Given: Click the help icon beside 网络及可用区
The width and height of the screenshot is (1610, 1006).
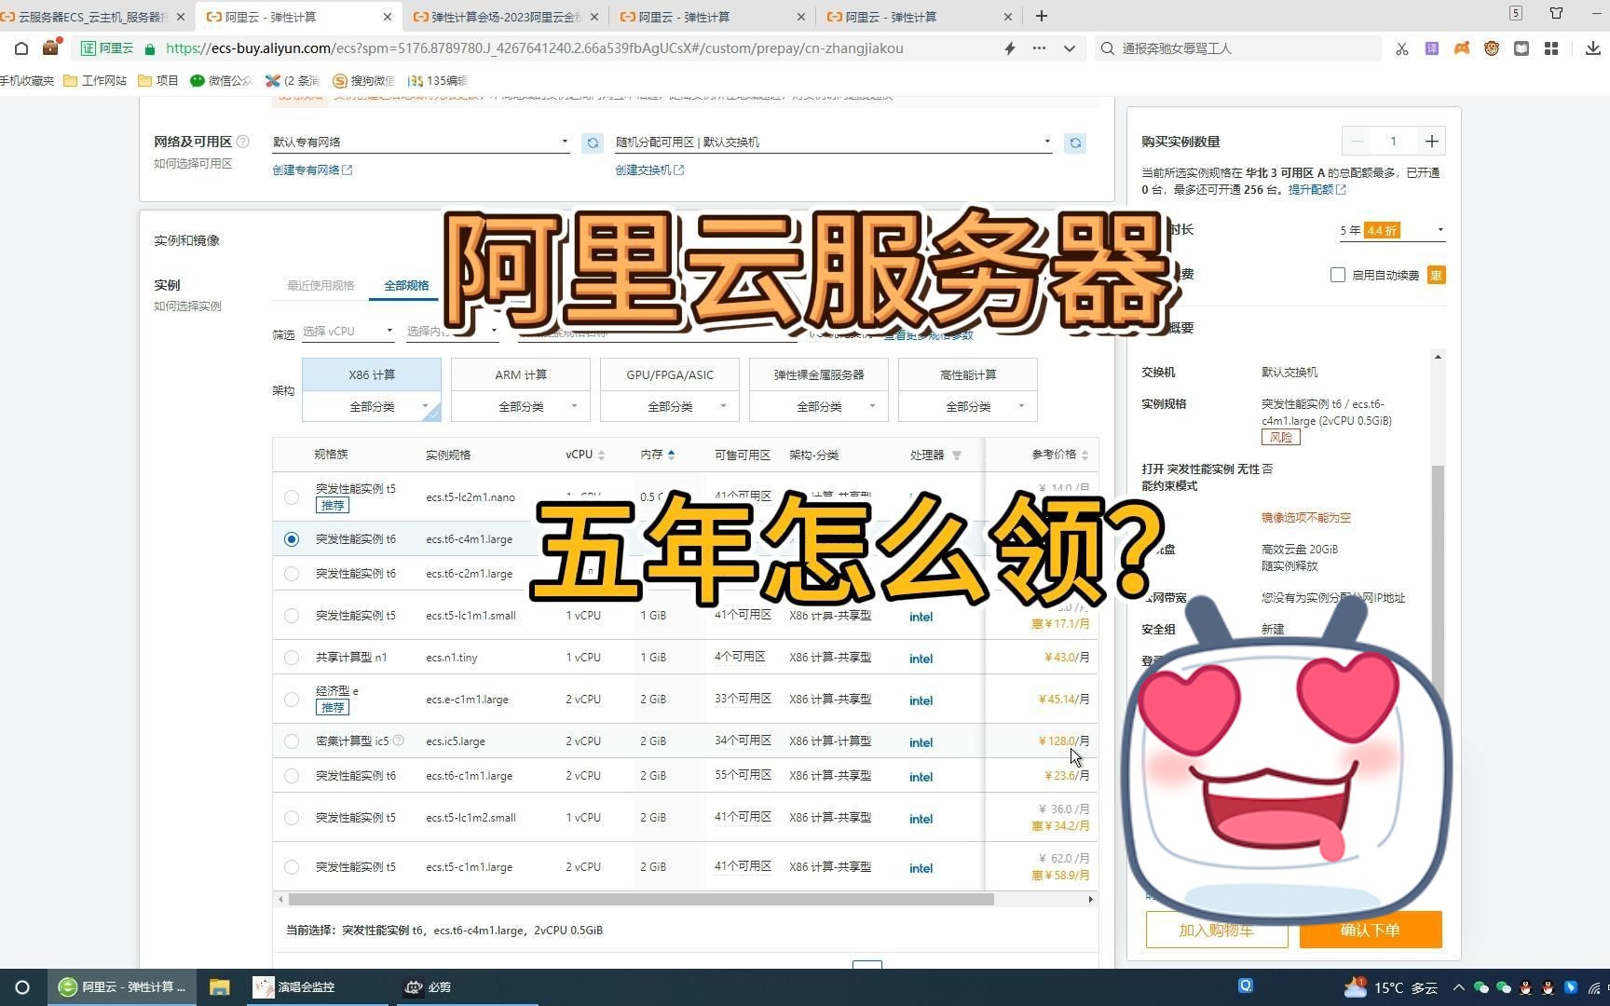Looking at the screenshot, I should tap(242, 142).
